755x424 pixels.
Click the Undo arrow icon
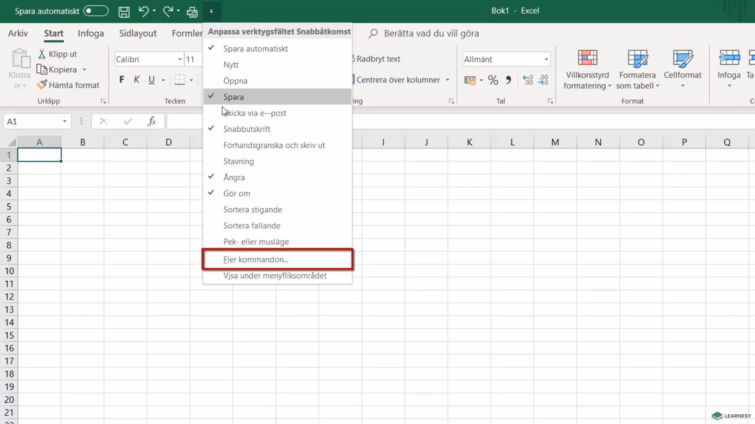[x=143, y=11]
